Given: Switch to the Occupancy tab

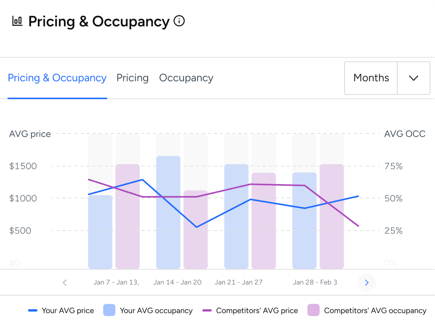Looking at the screenshot, I should (x=186, y=78).
